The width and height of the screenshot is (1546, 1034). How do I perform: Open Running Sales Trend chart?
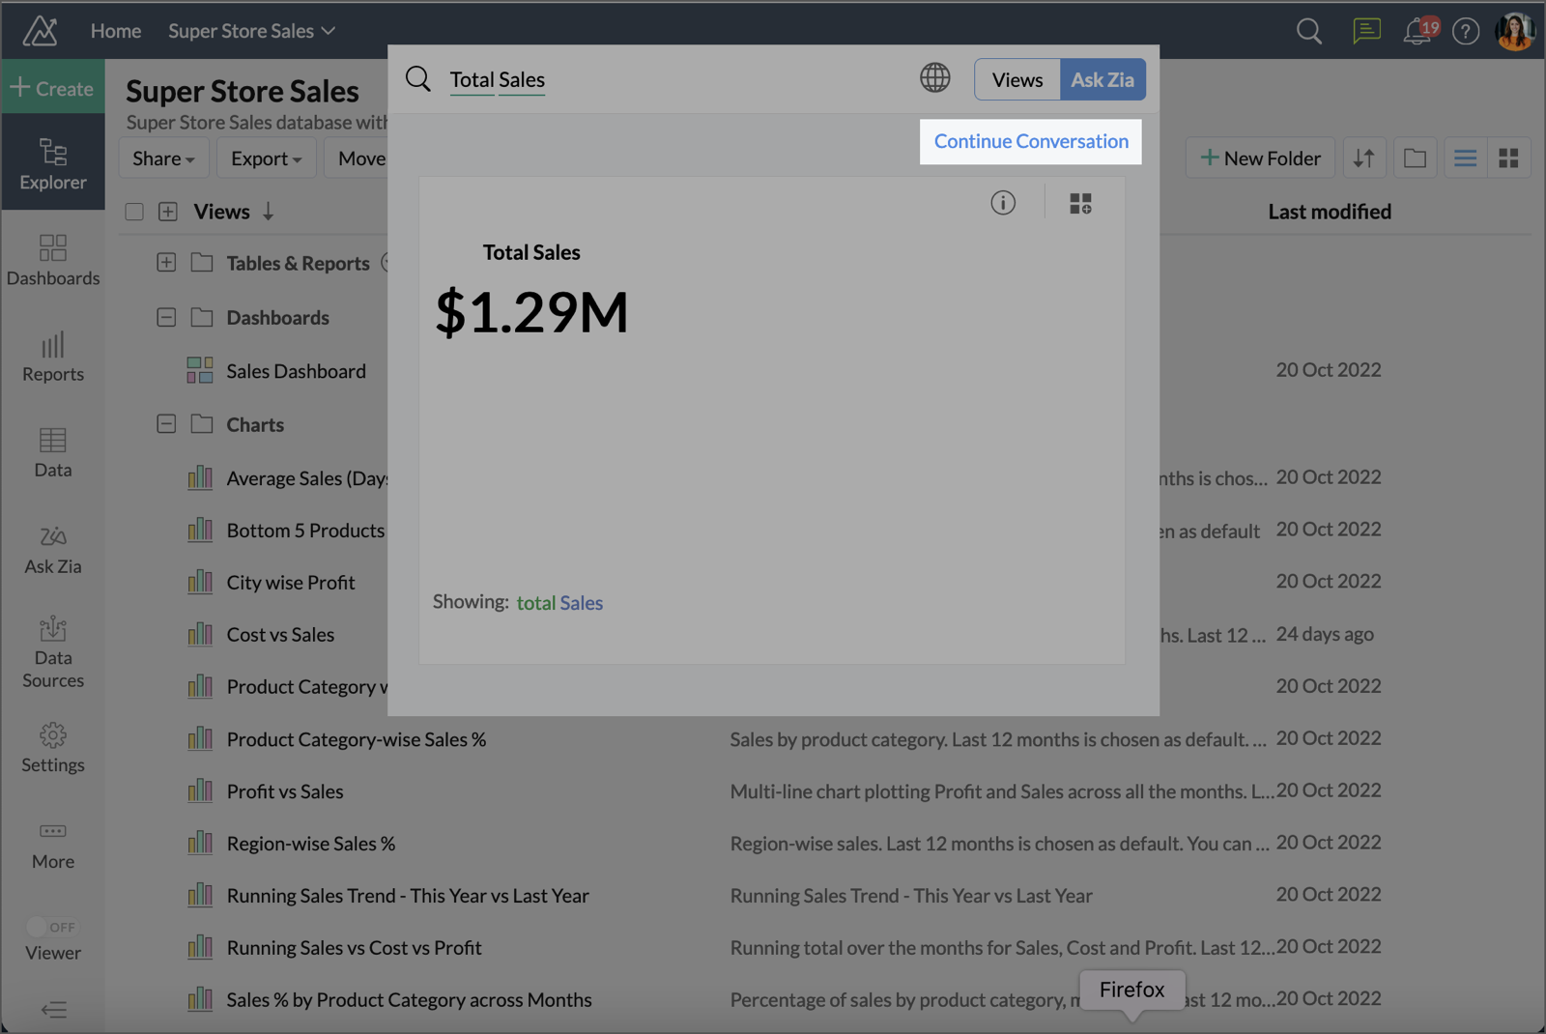[x=408, y=896]
